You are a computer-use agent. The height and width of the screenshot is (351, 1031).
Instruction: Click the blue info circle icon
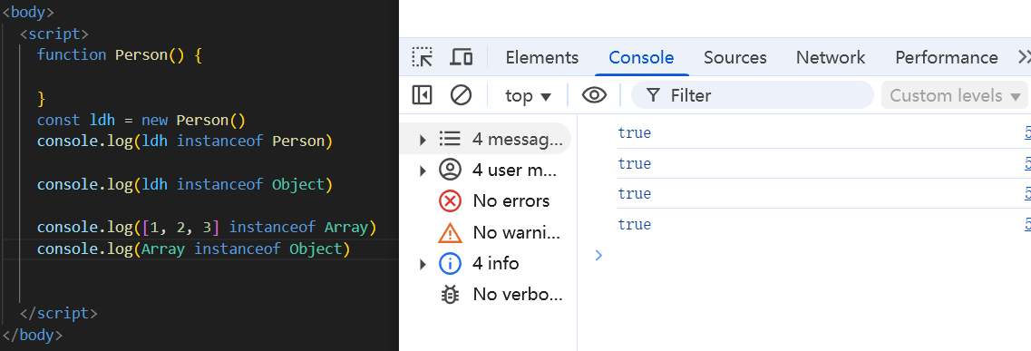(x=450, y=264)
